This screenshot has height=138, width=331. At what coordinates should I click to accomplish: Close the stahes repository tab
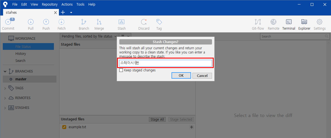point(55,13)
